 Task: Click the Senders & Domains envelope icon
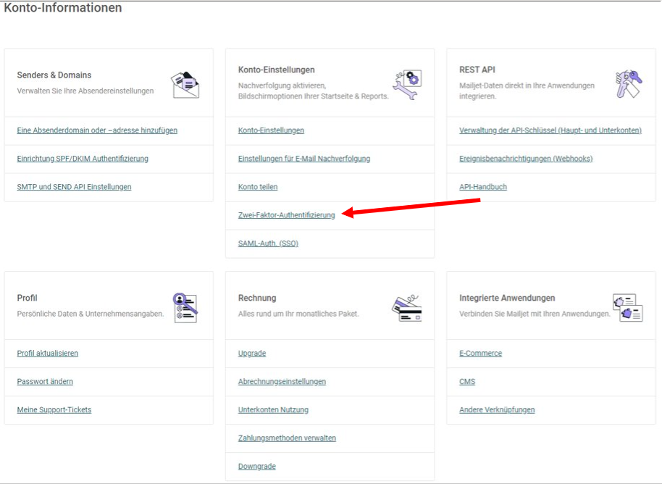185,85
